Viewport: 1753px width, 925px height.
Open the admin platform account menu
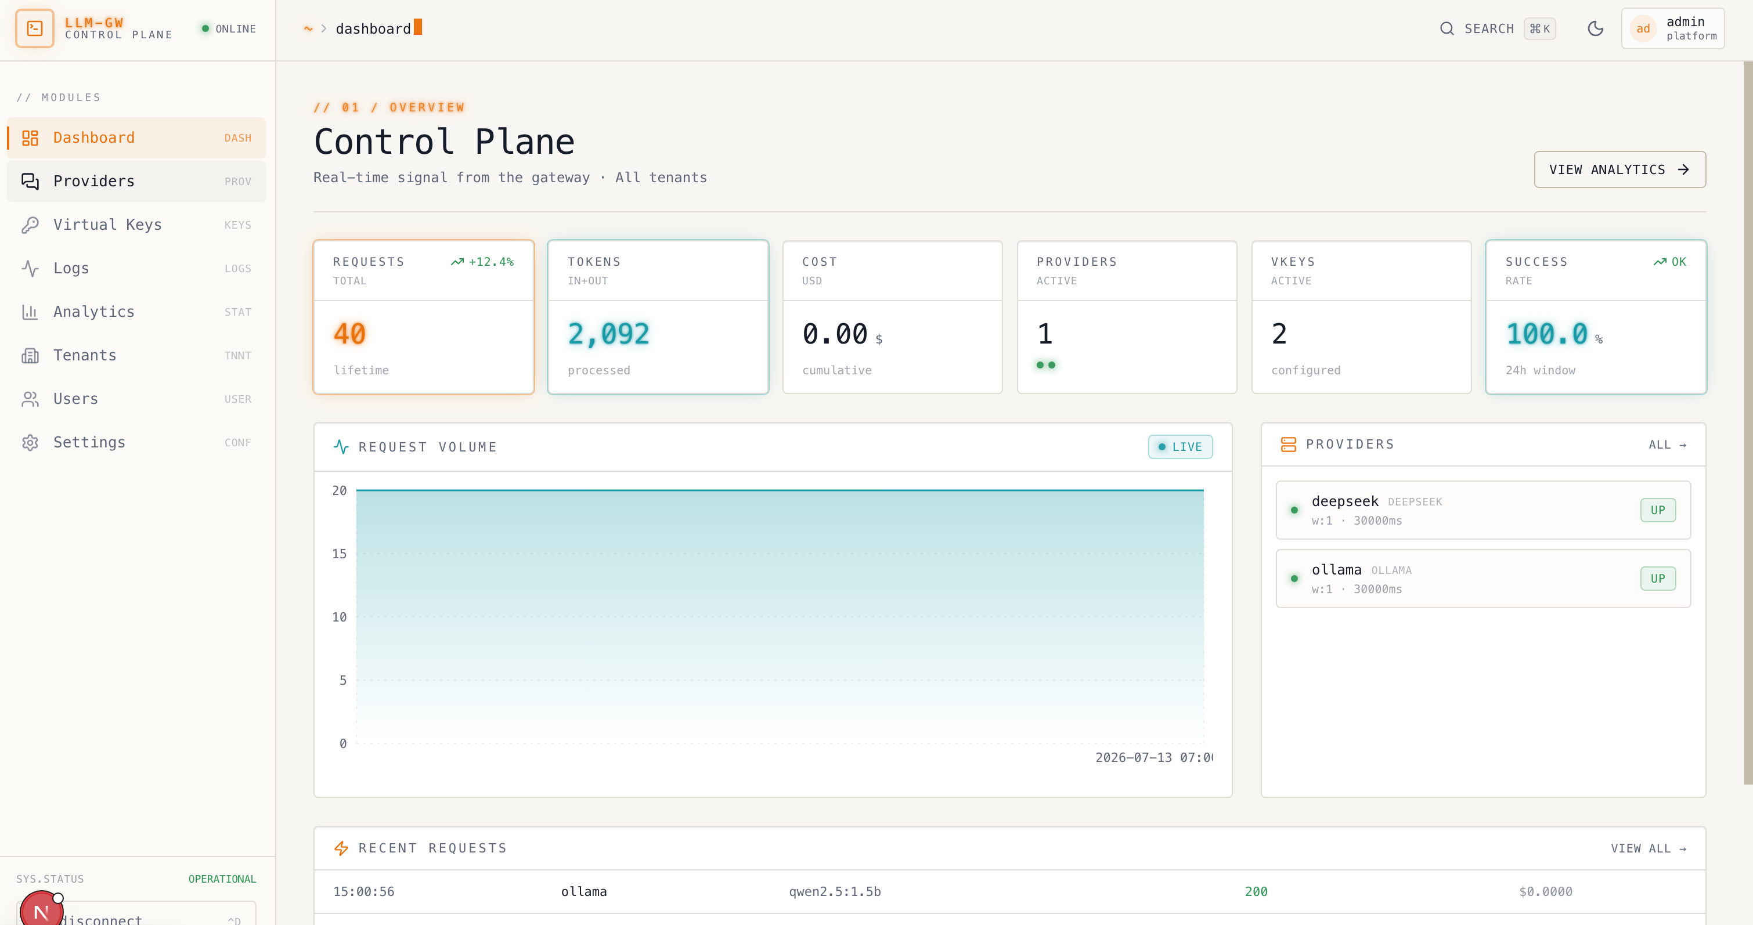coord(1673,28)
